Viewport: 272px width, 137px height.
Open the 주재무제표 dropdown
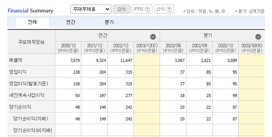tap(91, 9)
